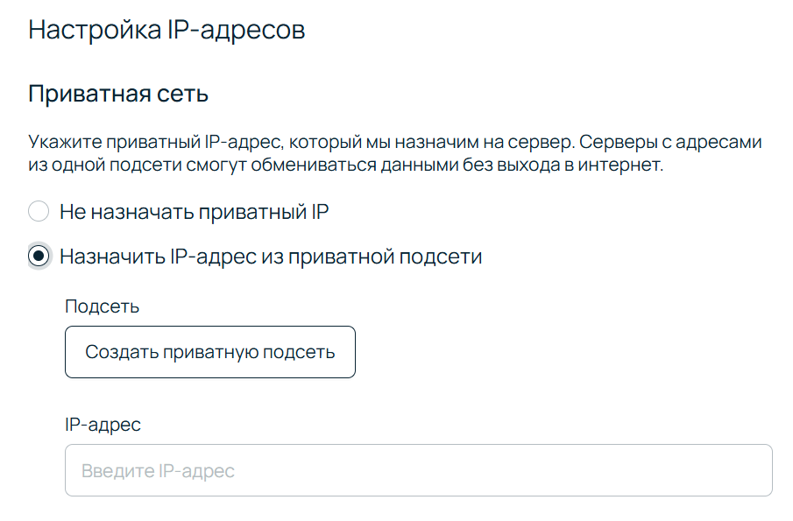Click the "Подсеть" field label

coord(102,306)
